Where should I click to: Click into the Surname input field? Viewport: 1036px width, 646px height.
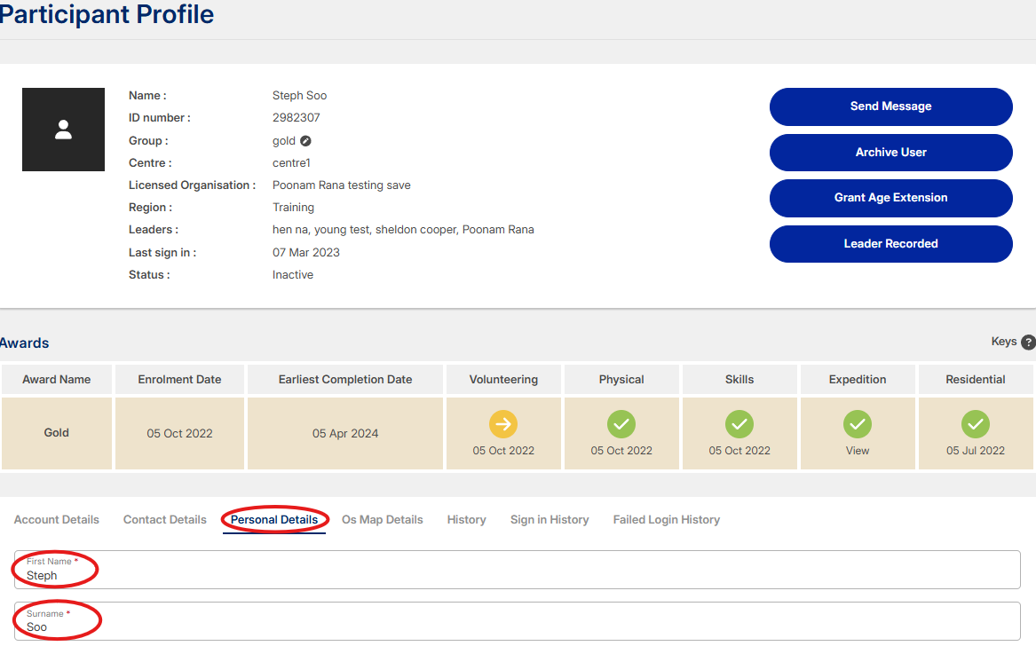click(517, 626)
